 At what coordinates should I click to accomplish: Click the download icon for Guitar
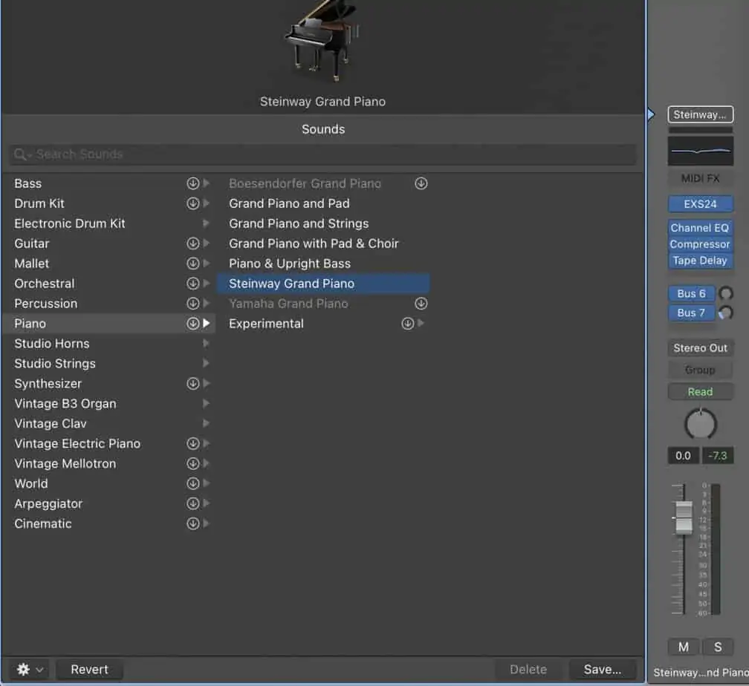point(192,244)
